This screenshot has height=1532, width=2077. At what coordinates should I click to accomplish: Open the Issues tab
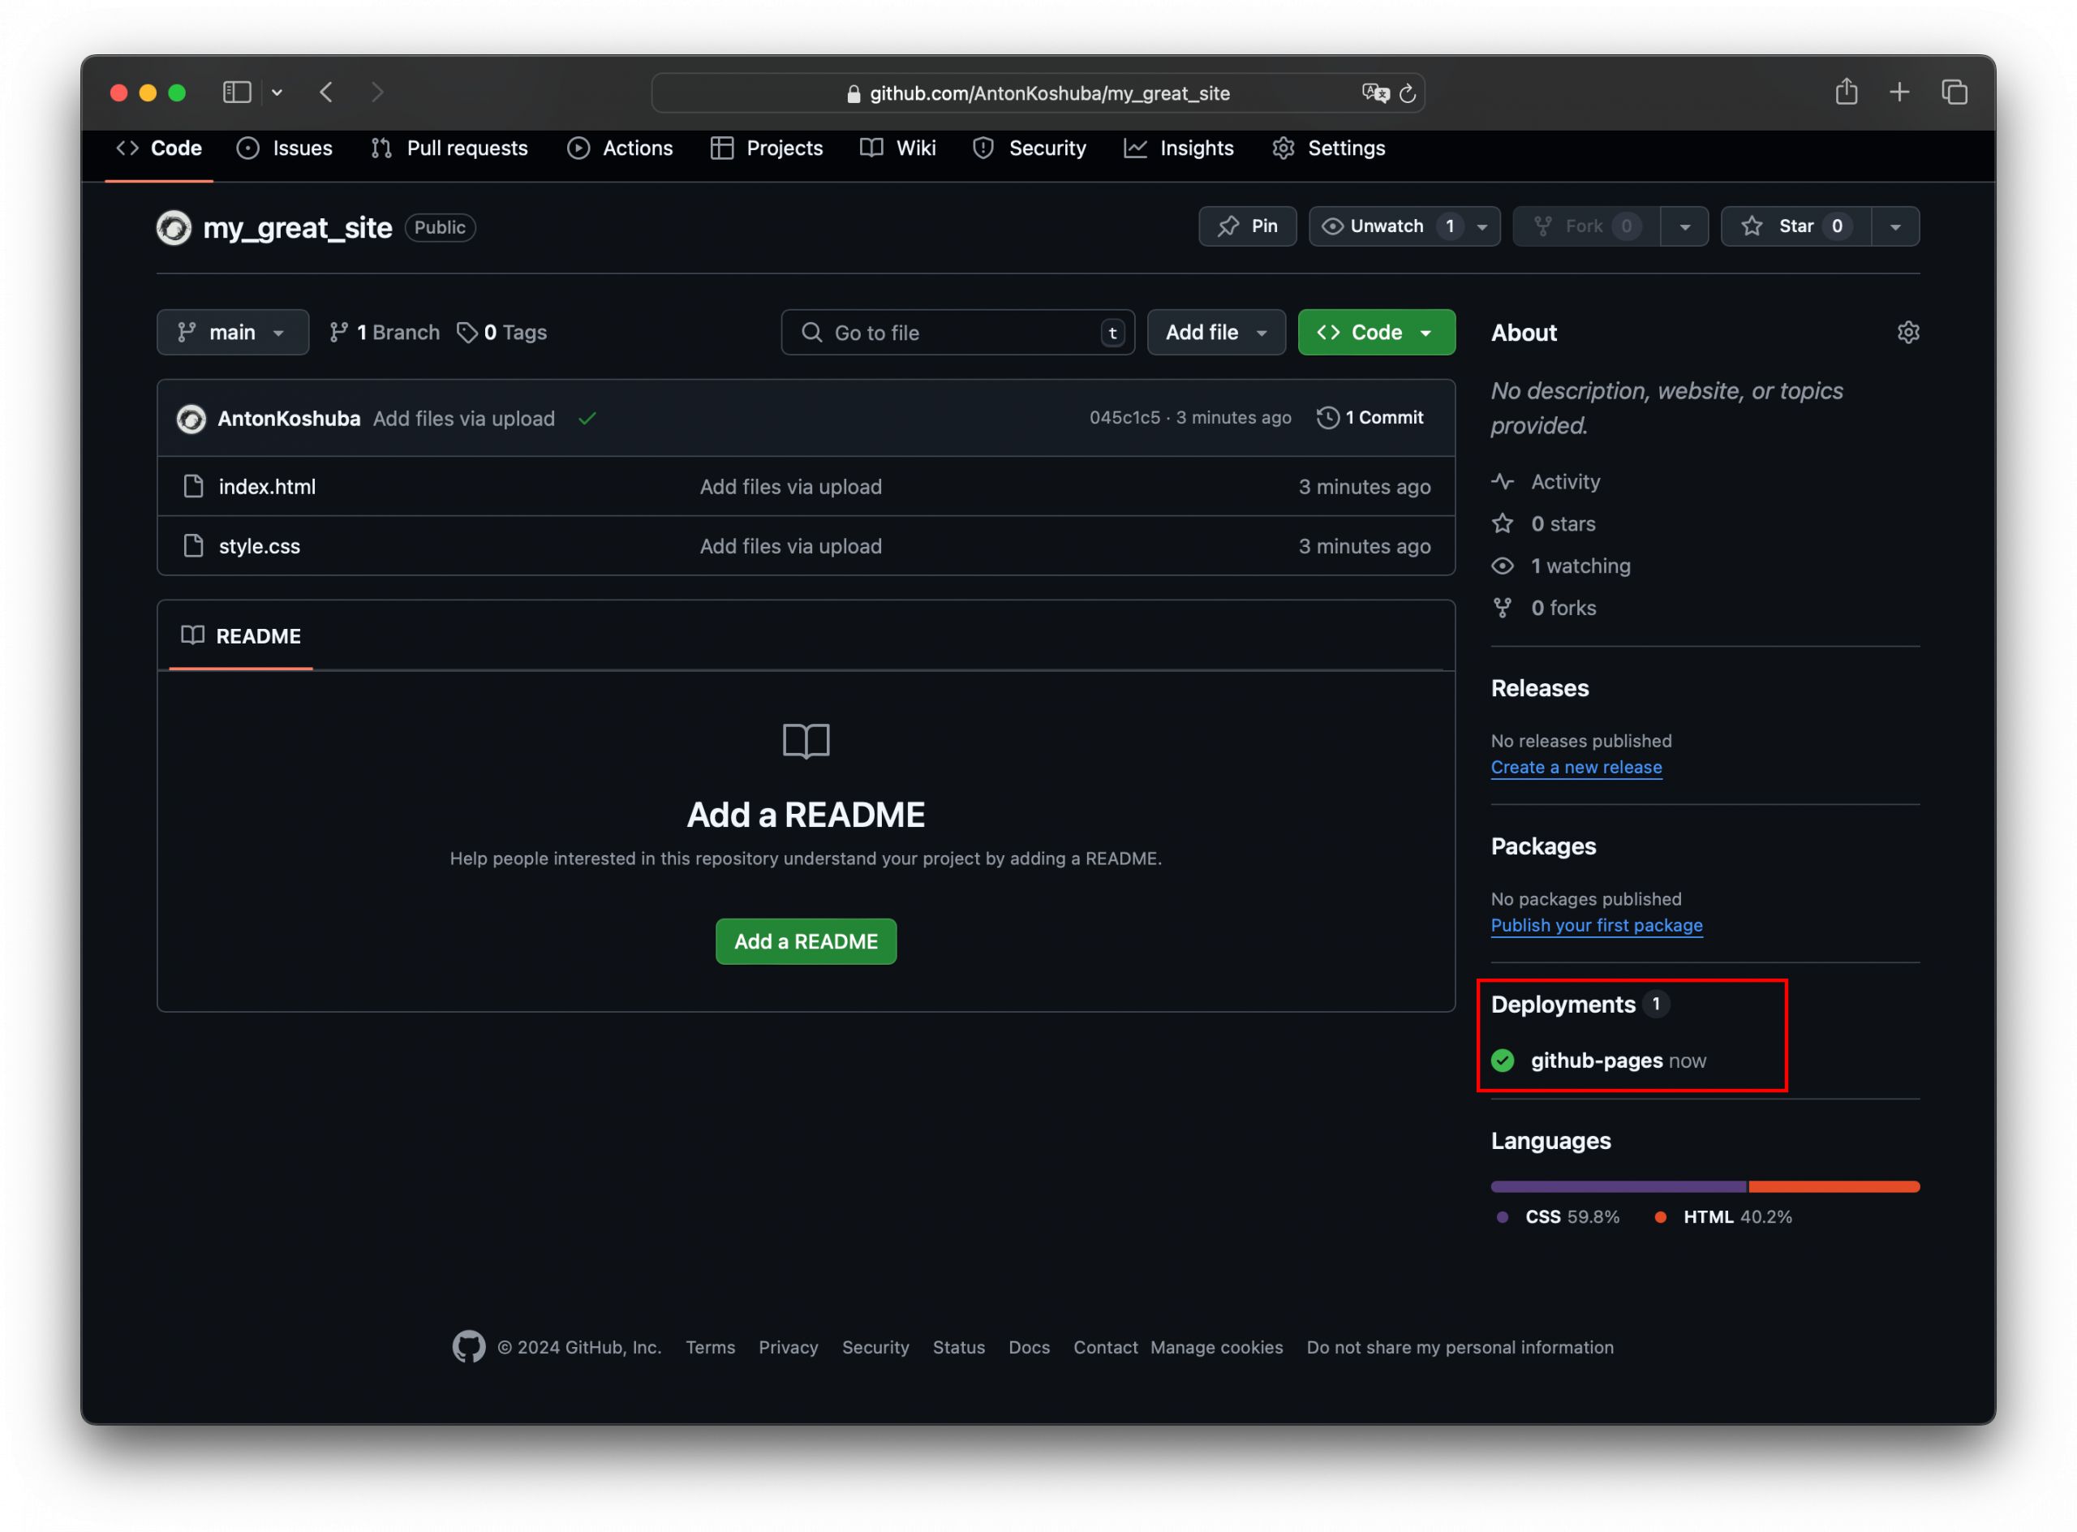point(285,148)
